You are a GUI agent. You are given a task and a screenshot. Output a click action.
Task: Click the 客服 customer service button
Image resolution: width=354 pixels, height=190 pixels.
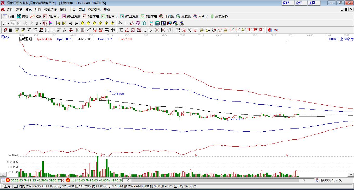[288, 3]
